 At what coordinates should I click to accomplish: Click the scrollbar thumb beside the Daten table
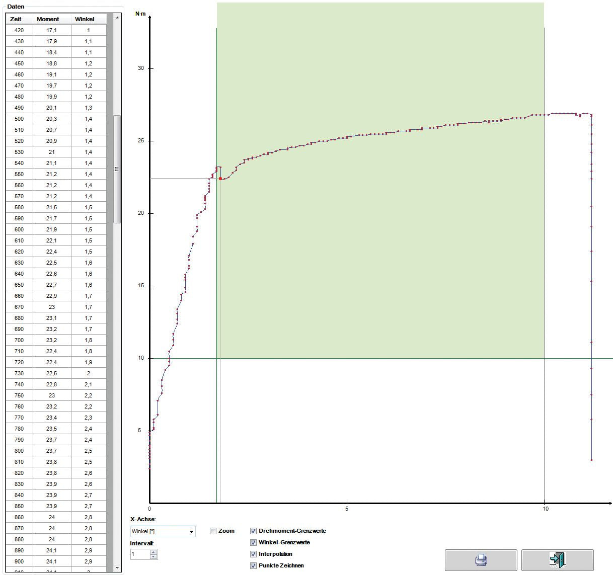click(x=117, y=166)
